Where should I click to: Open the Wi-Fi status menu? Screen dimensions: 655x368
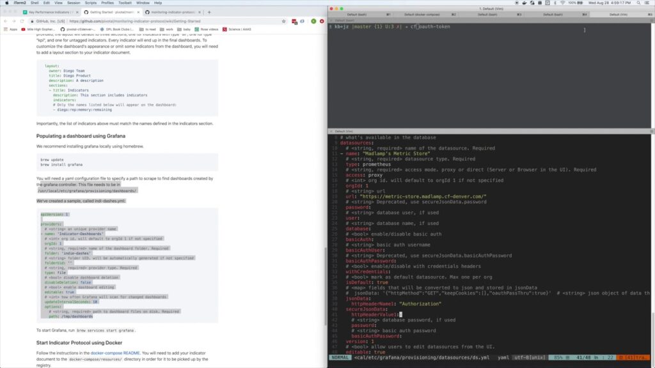point(563,3)
